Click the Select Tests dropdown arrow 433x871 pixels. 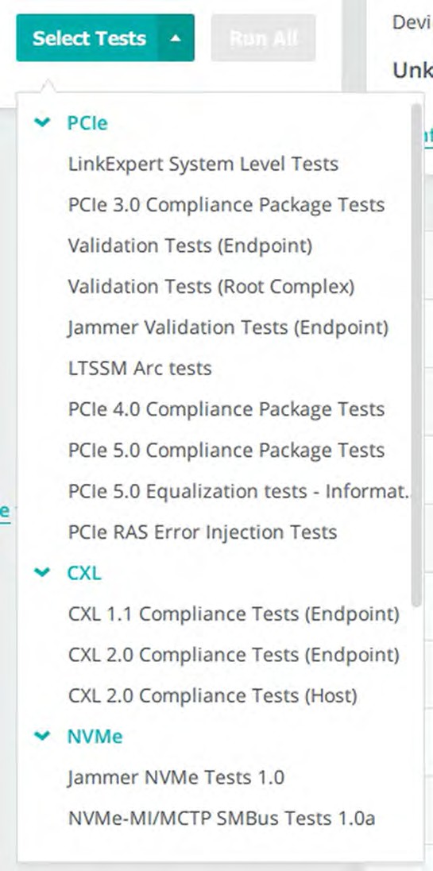pyautogui.click(x=176, y=38)
